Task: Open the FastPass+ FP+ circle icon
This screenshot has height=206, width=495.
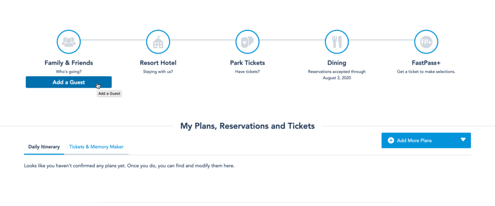Action: tap(426, 42)
